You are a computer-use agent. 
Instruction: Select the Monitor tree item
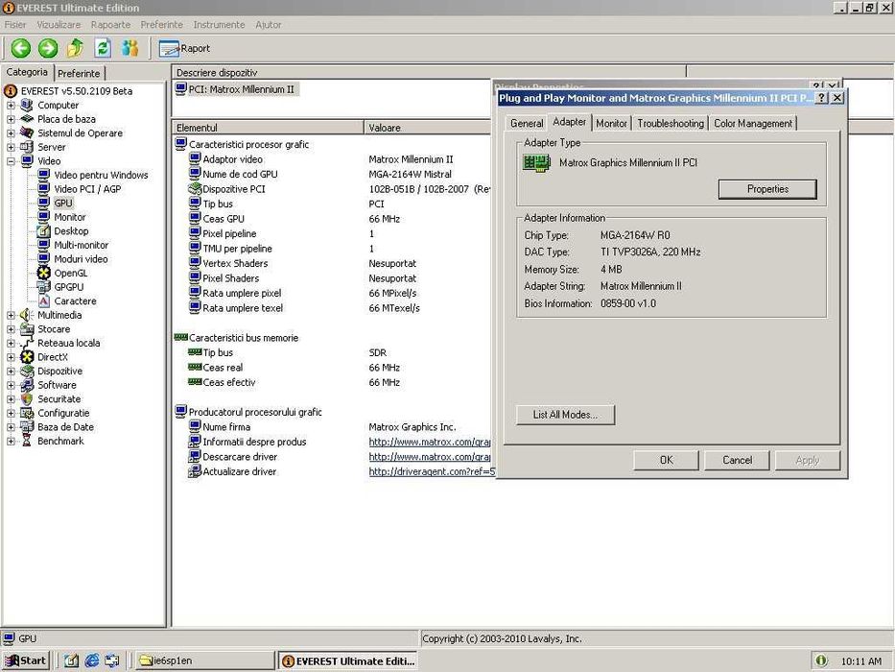click(70, 217)
